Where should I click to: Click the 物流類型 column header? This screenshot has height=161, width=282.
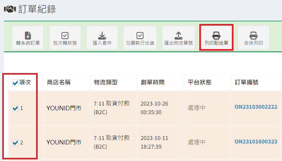click(x=106, y=83)
